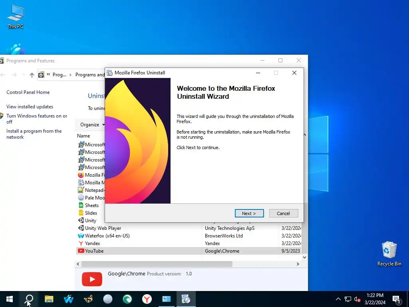Click Unity Technologies ApS publisher cell

click(230, 228)
